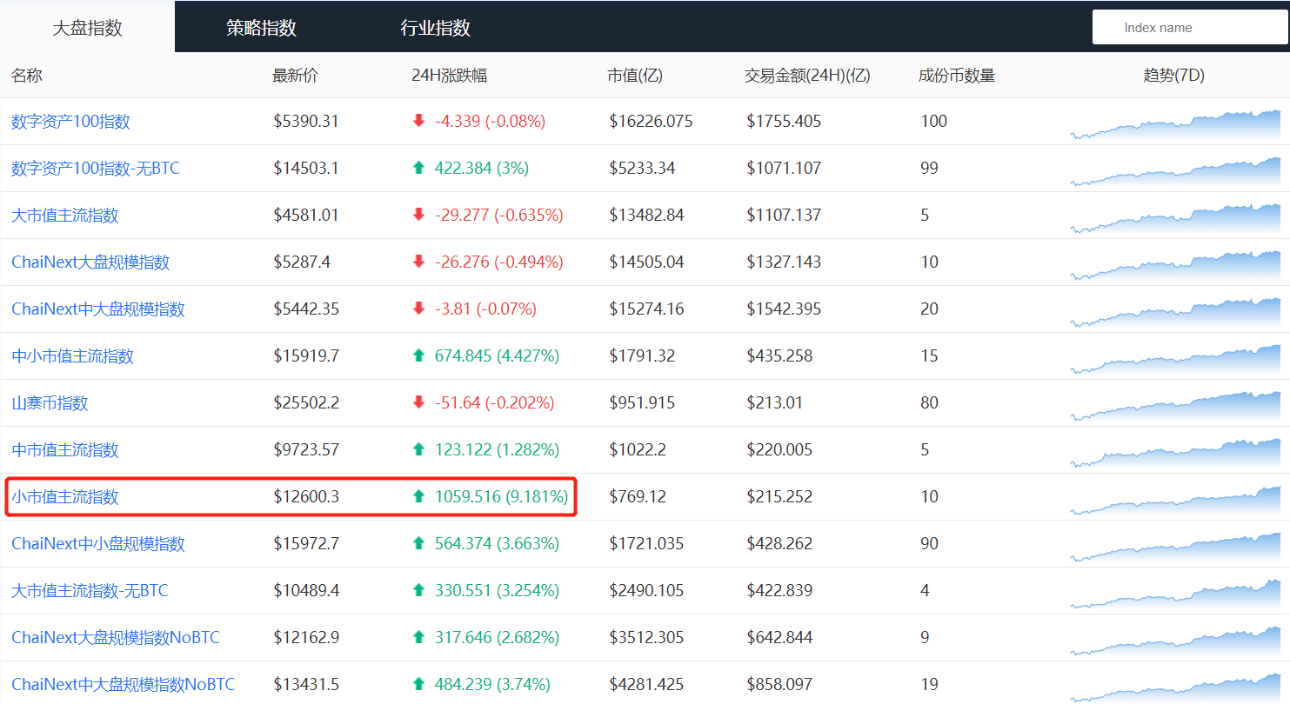Open the 大市值主流指数 link

(64, 216)
